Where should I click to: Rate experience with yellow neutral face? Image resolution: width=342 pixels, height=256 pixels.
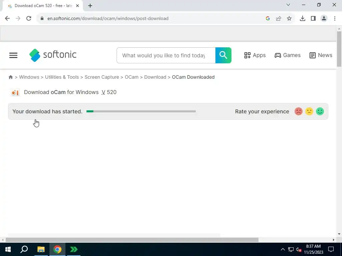click(x=309, y=111)
